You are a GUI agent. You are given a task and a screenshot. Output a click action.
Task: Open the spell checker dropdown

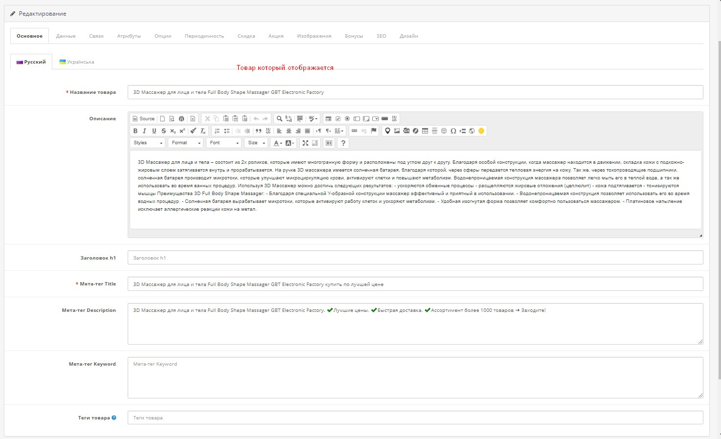point(314,119)
